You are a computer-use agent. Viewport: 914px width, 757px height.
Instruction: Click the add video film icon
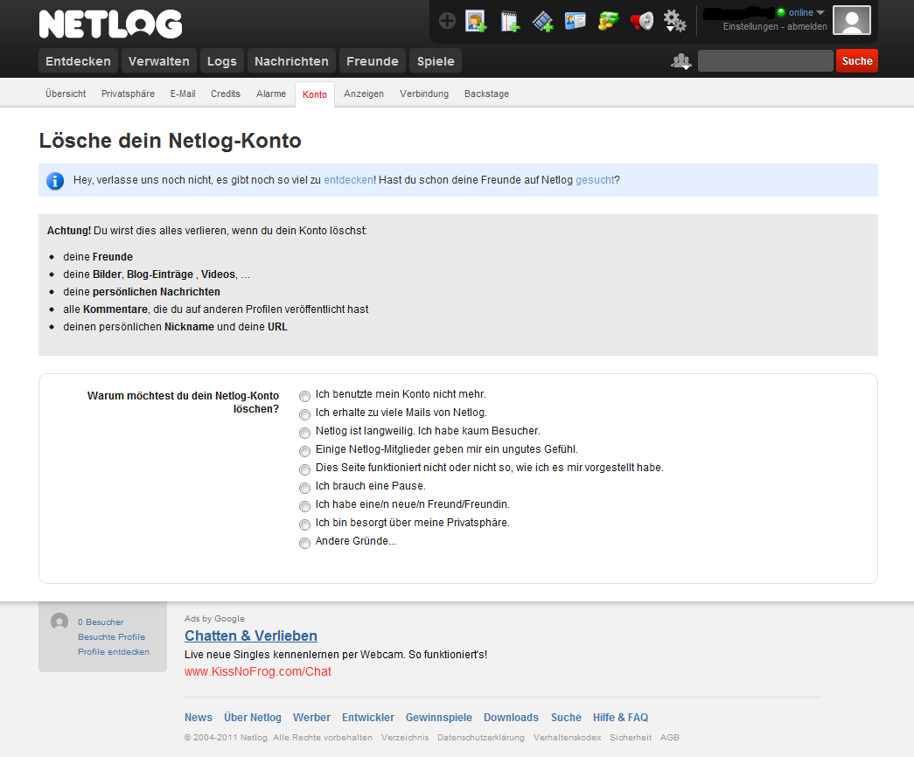(x=542, y=22)
